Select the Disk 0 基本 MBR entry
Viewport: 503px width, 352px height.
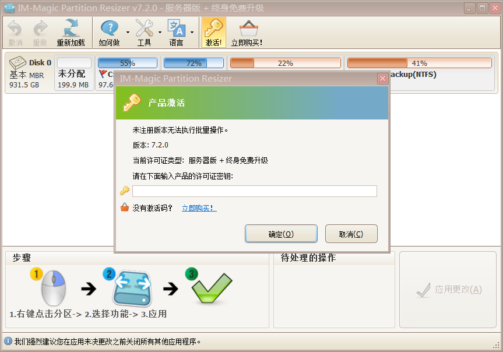[x=29, y=73]
